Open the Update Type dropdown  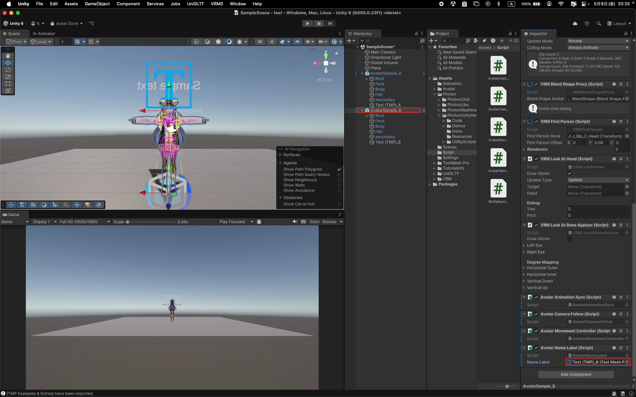(598, 180)
